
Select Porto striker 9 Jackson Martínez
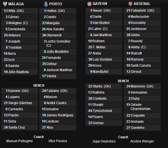(x=58, y=70)
